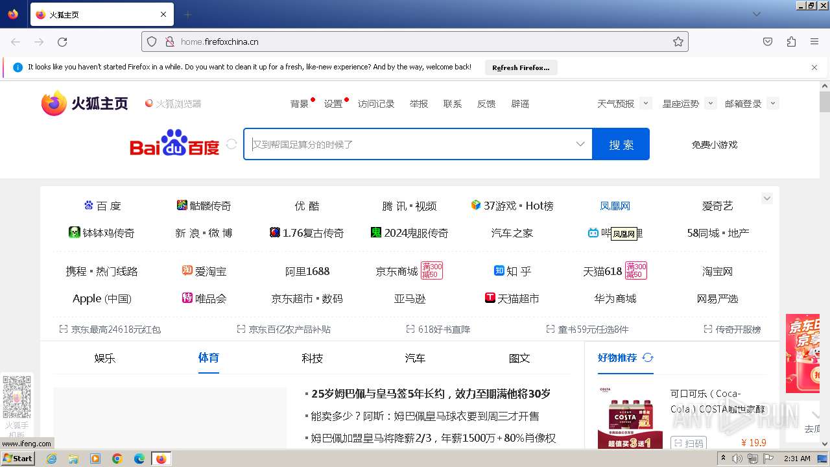This screenshot has height=467, width=830.
Task: Click the 1.76复古传奇 icon
Action: [x=275, y=232]
